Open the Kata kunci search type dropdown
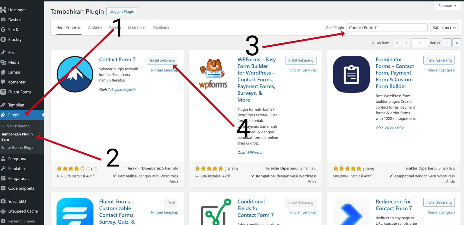Image resolution: width=464 pixels, height=225 pixels. click(x=444, y=28)
